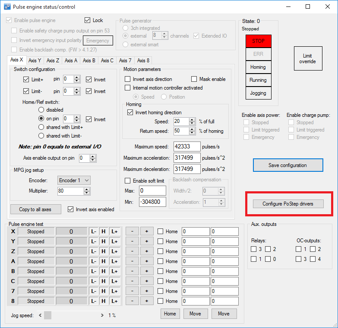Viewport: 338px width, 328px height.
Task: Uncheck the Limit- switch checkbox
Action: [x=26, y=91]
